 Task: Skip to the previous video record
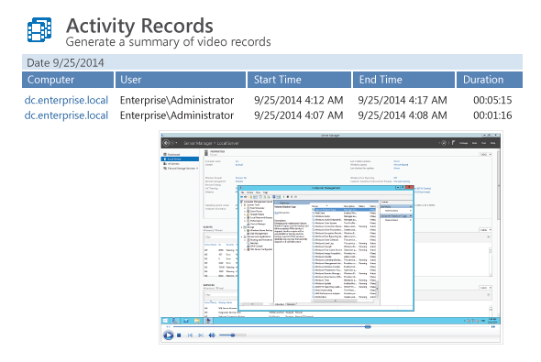click(x=190, y=335)
